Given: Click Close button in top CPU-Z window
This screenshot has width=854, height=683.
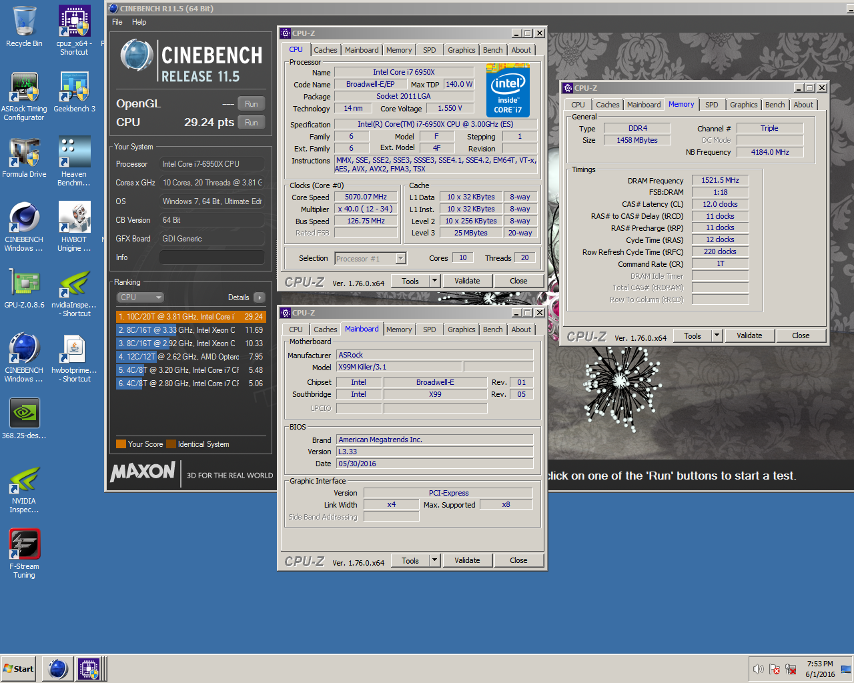Looking at the screenshot, I should [x=518, y=281].
